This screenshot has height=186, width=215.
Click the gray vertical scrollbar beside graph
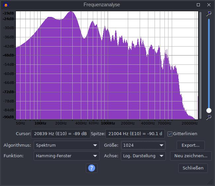click(200, 65)
